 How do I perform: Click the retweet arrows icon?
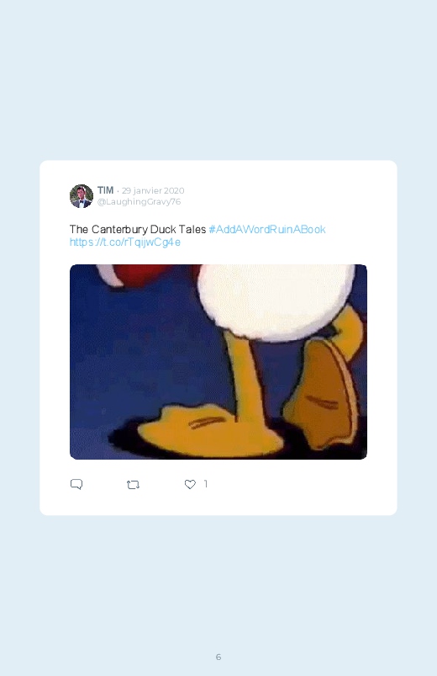tap(133, 485)
